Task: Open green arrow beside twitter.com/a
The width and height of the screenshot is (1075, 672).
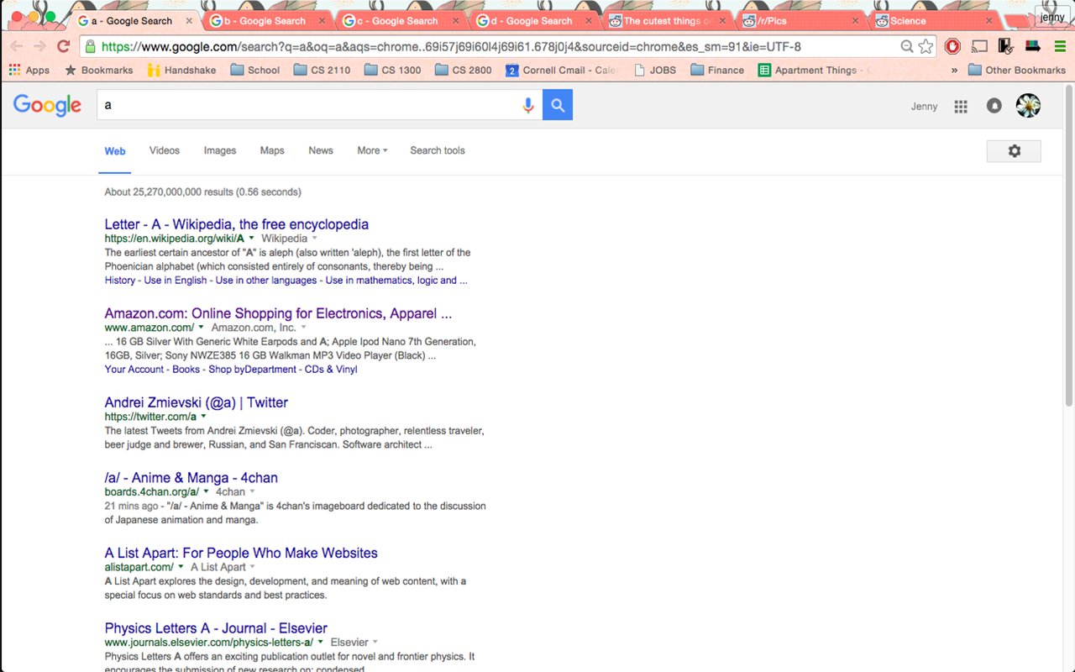Action: (x=203, y=417)
